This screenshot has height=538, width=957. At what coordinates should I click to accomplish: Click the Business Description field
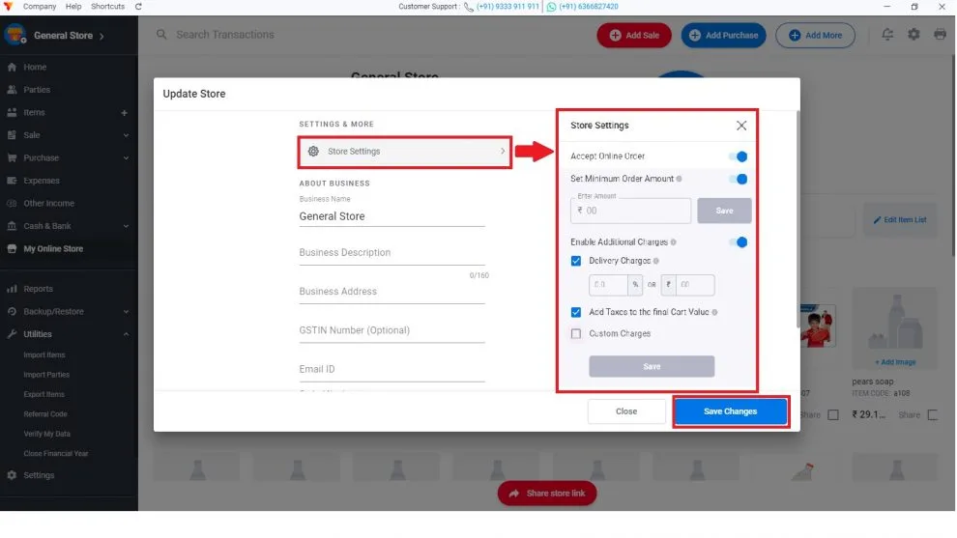coord(391,253)
